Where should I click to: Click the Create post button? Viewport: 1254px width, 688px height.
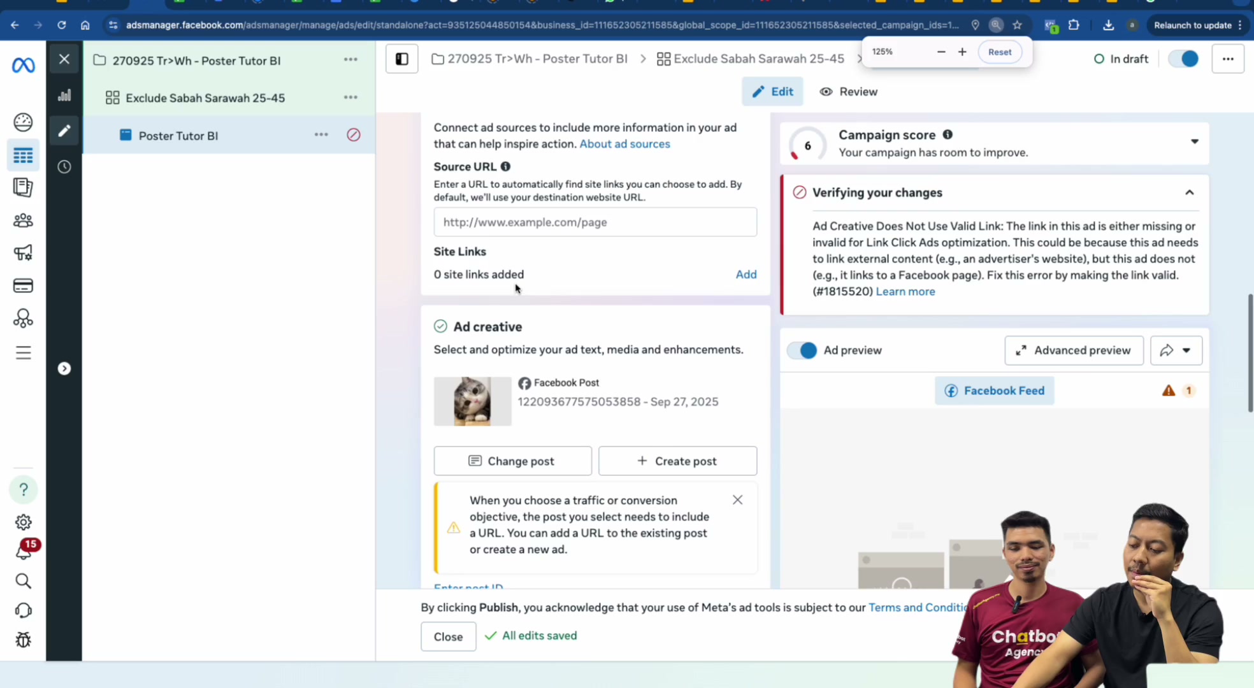(x=677, y=461)
